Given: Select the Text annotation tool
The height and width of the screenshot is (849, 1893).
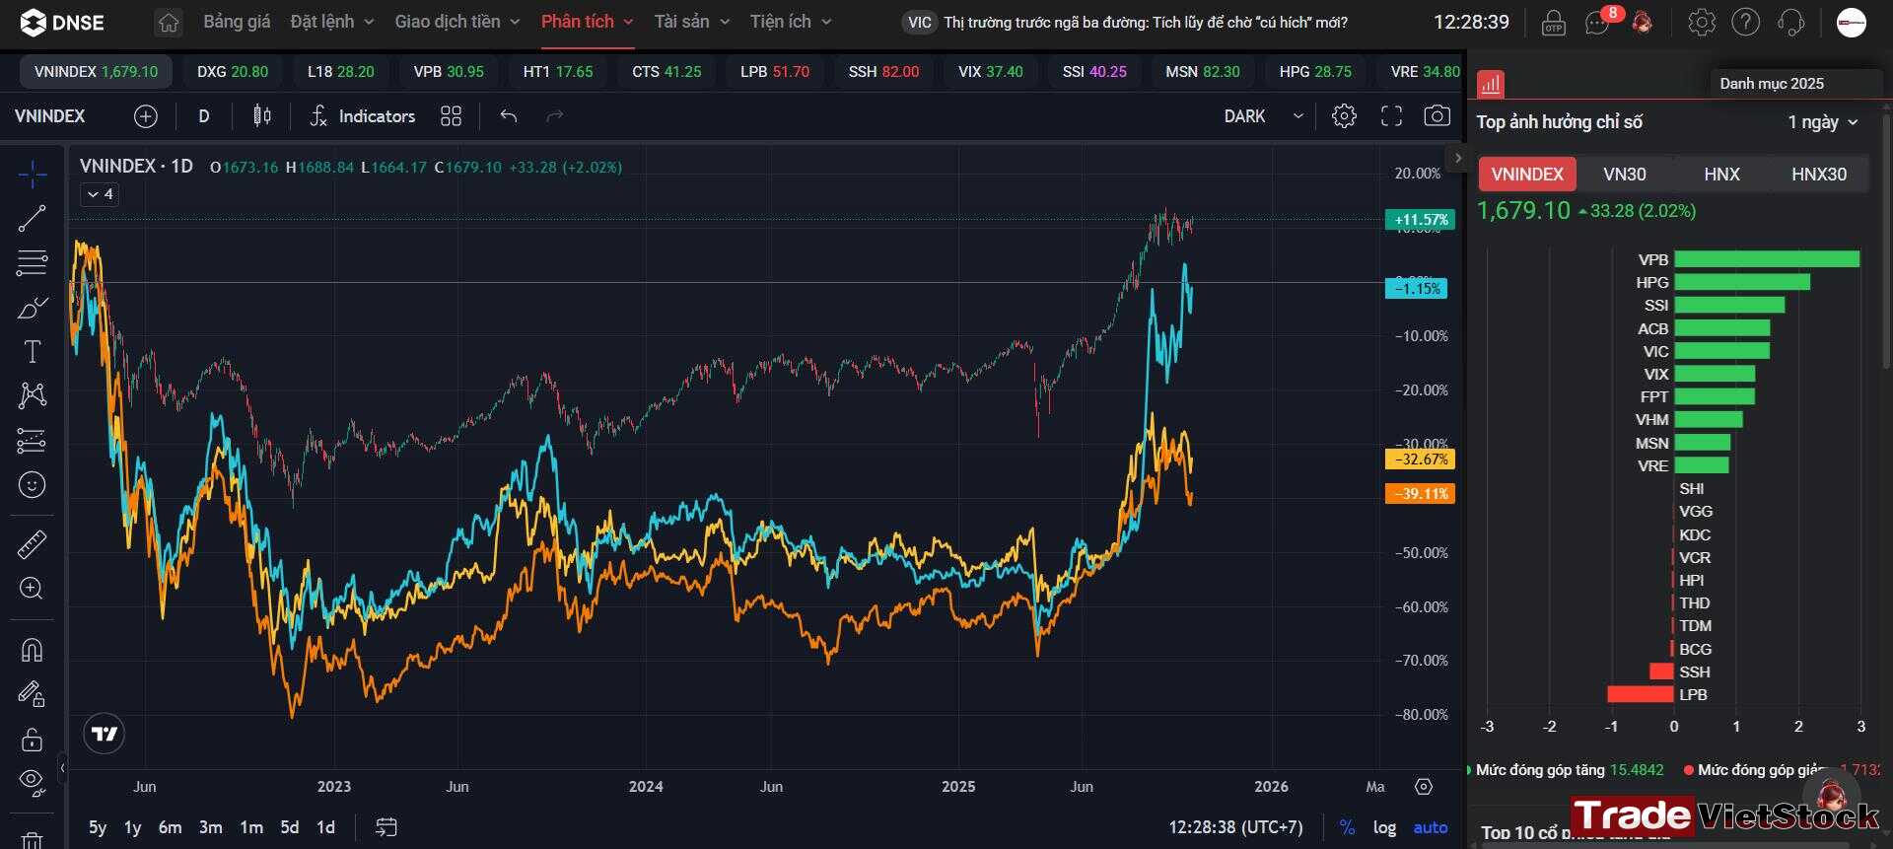Looking at the screenshot, I should 32,352.
